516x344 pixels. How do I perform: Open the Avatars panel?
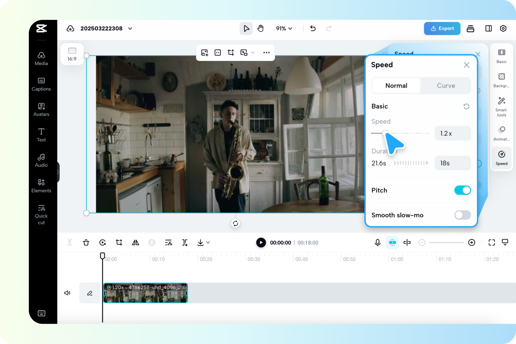pyautogui.click(x=41, y=109)
